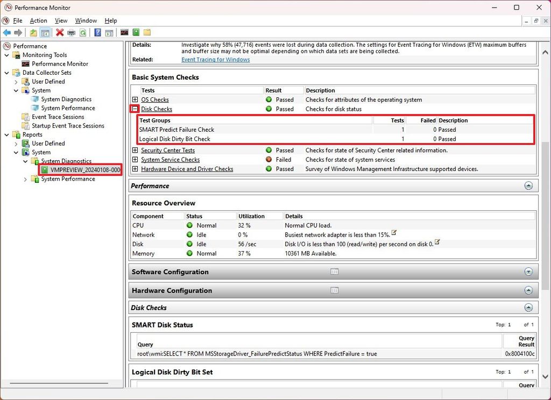551x400 pixels.
Task: Click the Back arrow in the toolbar
Action: tap(7, 33)
